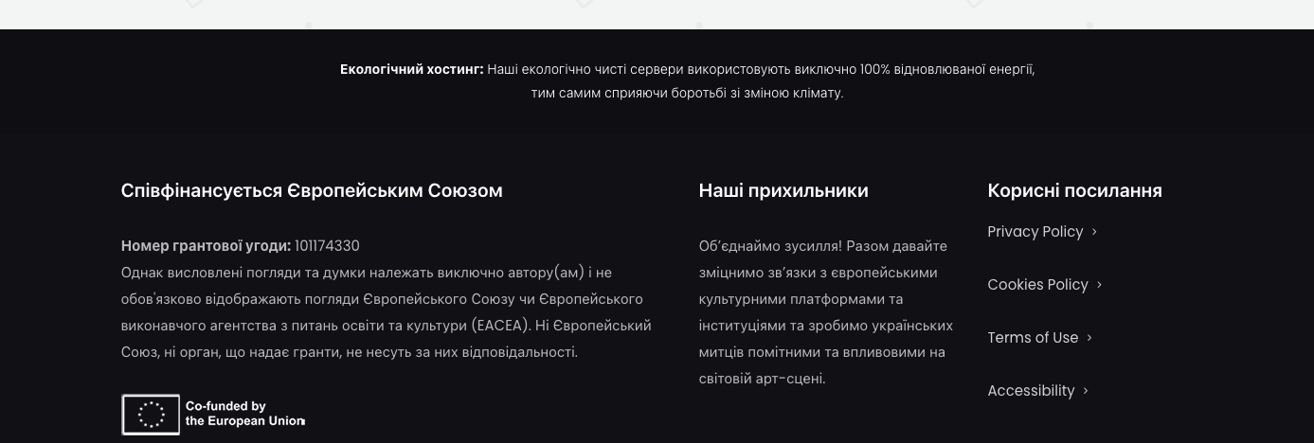Screen dimensions: 1314x443
Task: Click the "Корисні посилання" heading
Action: (x=1074, y=191)
